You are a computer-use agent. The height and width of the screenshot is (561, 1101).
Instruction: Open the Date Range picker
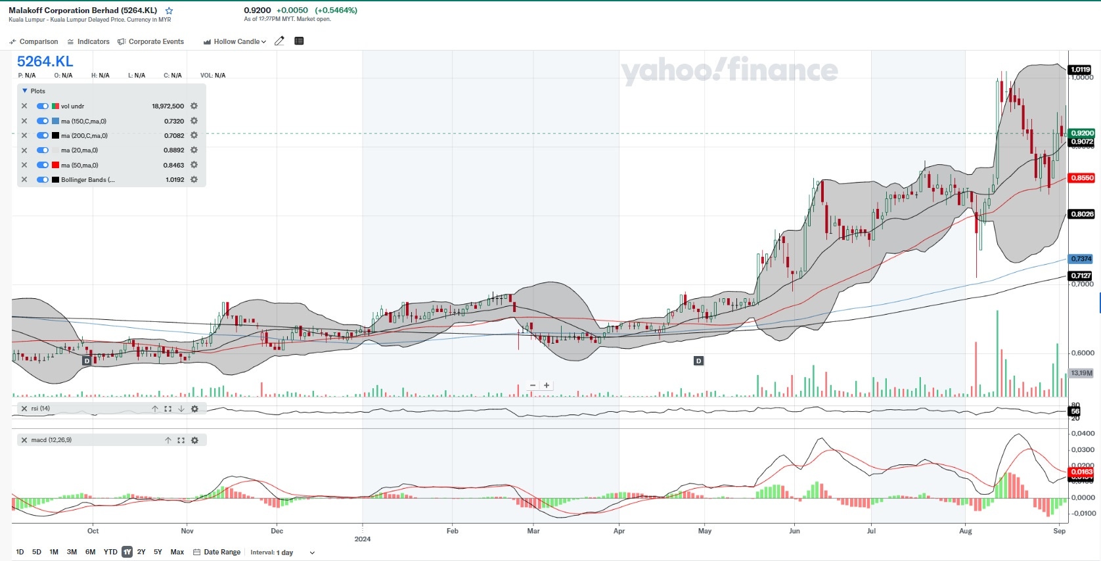pyautogui.click(x=217, y=552)
